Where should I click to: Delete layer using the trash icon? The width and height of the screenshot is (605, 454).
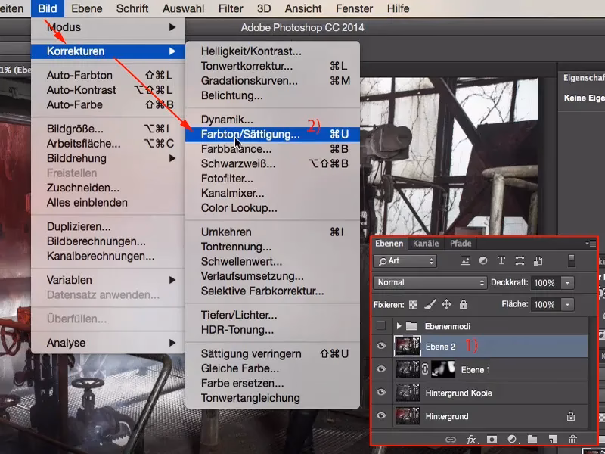point(572,439)
